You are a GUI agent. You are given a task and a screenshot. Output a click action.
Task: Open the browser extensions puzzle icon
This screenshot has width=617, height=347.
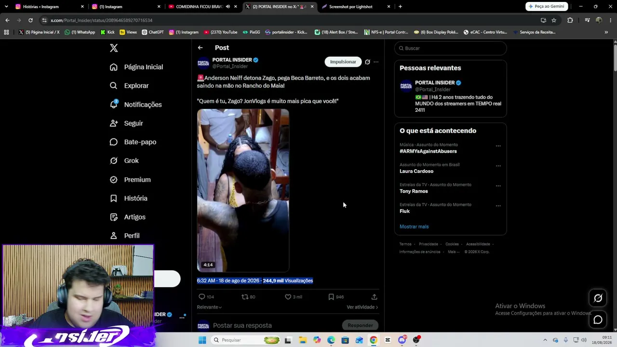[570, 20]
